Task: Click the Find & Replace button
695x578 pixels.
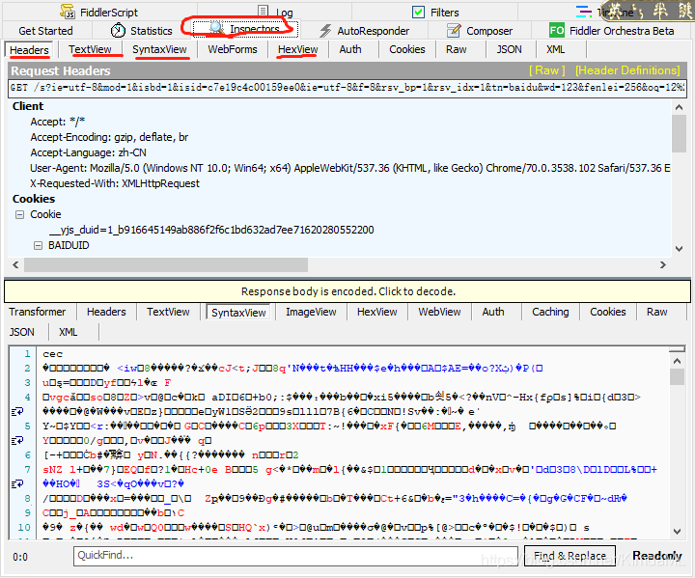Action: (570, 556)
